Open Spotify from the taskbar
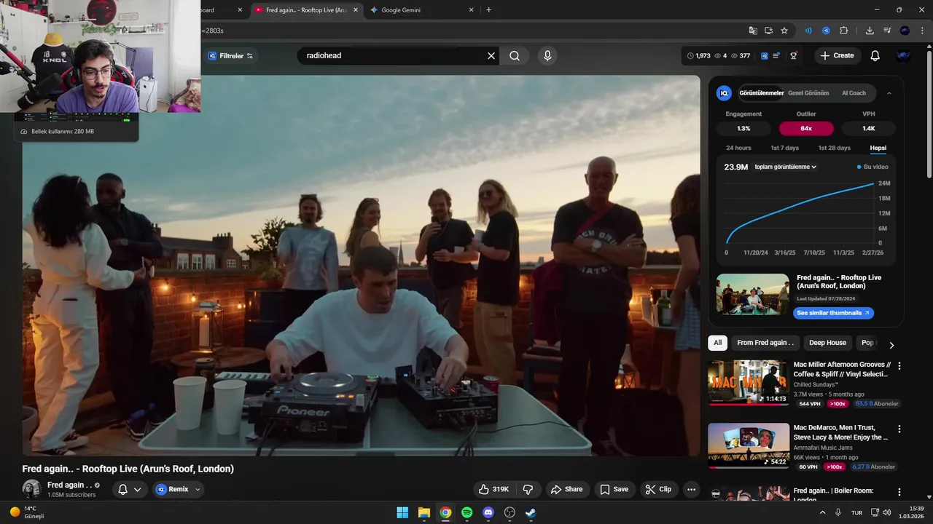This screenshot has height=524, width=933. pyautogui.click(x=467, y=512)
